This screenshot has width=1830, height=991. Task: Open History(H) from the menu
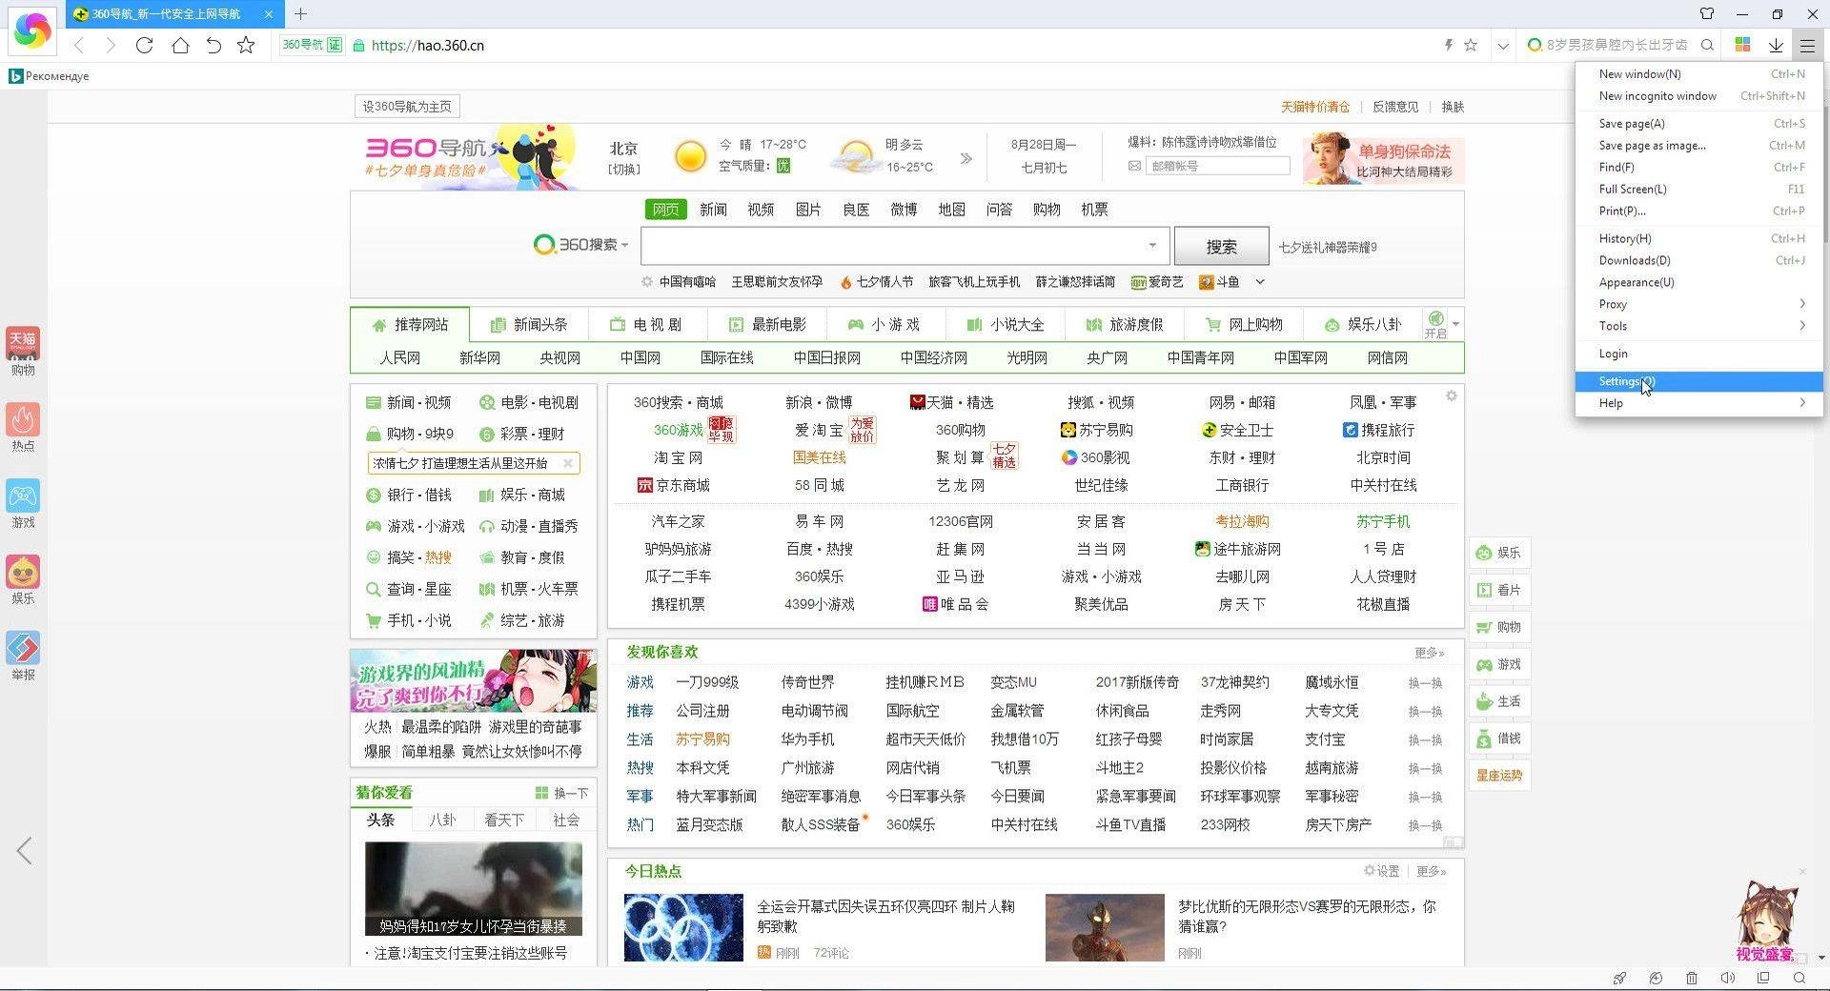click(x=1699, y=238)
